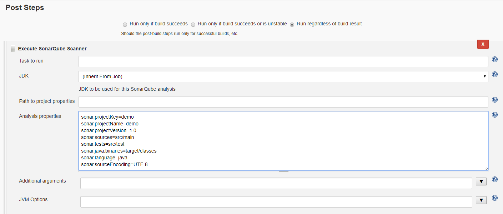The width and height of the screenshot is (503, 214).
Task: Click the Additional arguments input field
Action: (276, 183)
